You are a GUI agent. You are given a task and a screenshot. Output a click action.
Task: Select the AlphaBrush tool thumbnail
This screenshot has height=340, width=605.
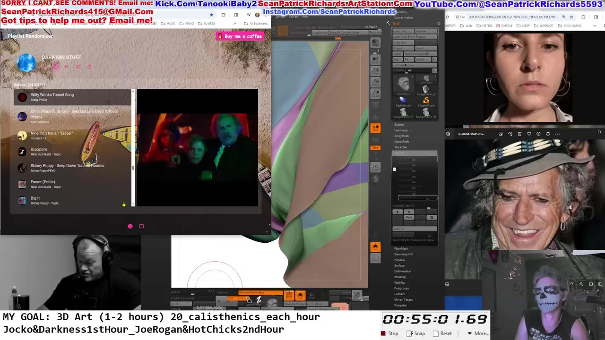coord(403,101)
